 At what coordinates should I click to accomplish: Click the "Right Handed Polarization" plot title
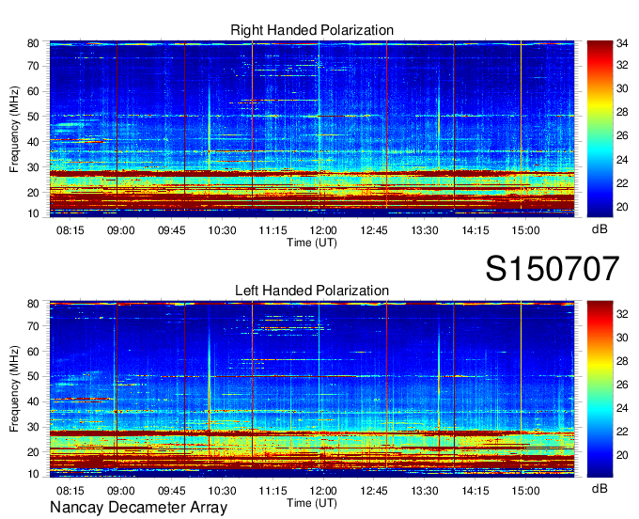click(312, 30)
